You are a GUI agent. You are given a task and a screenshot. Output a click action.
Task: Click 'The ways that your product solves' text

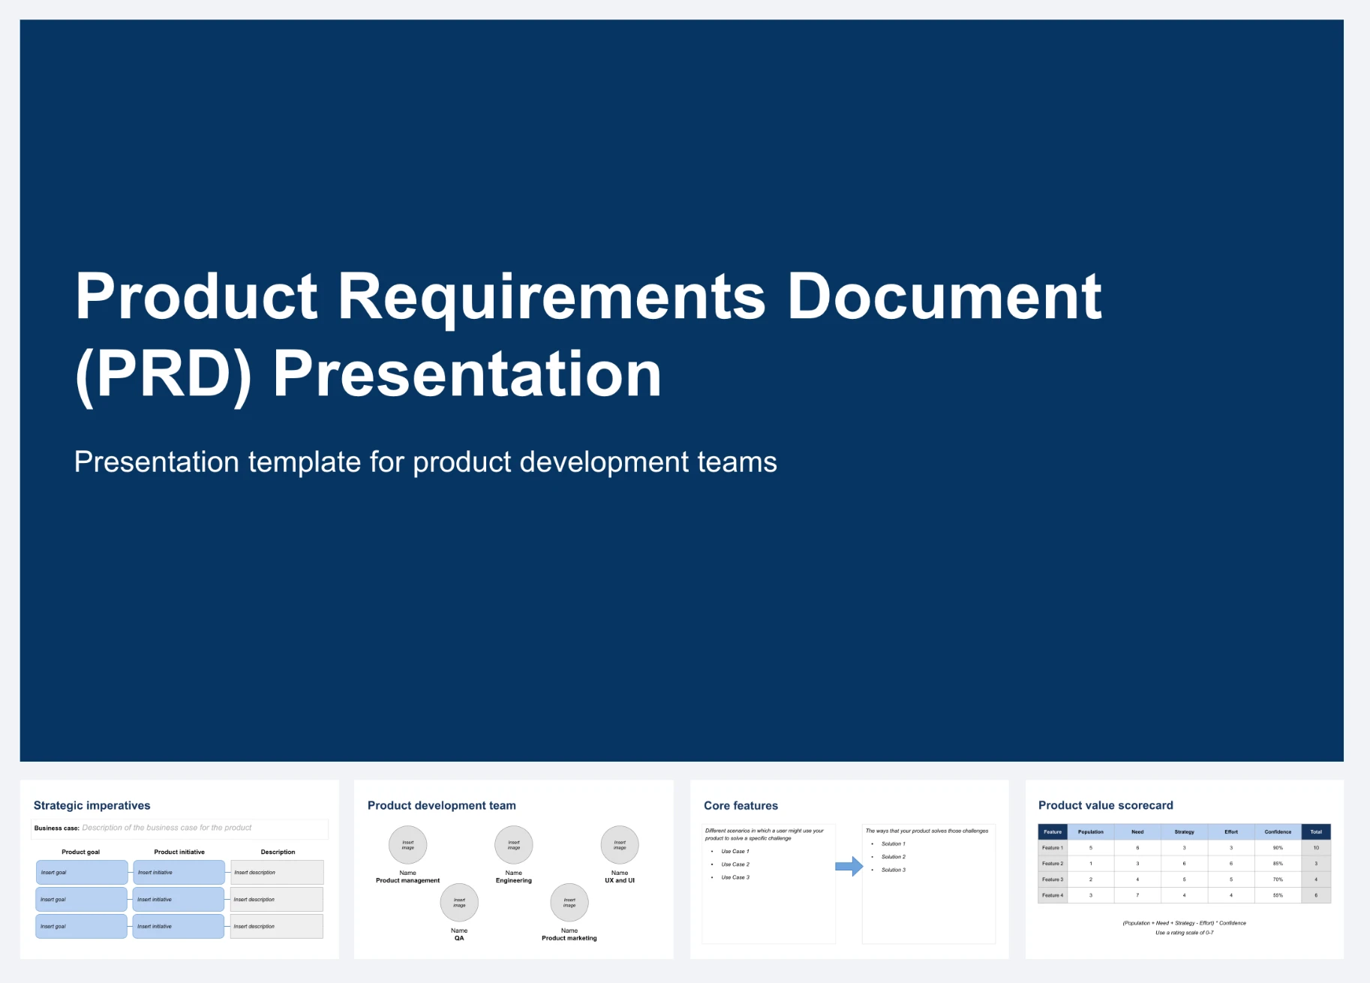pos(927,831)
